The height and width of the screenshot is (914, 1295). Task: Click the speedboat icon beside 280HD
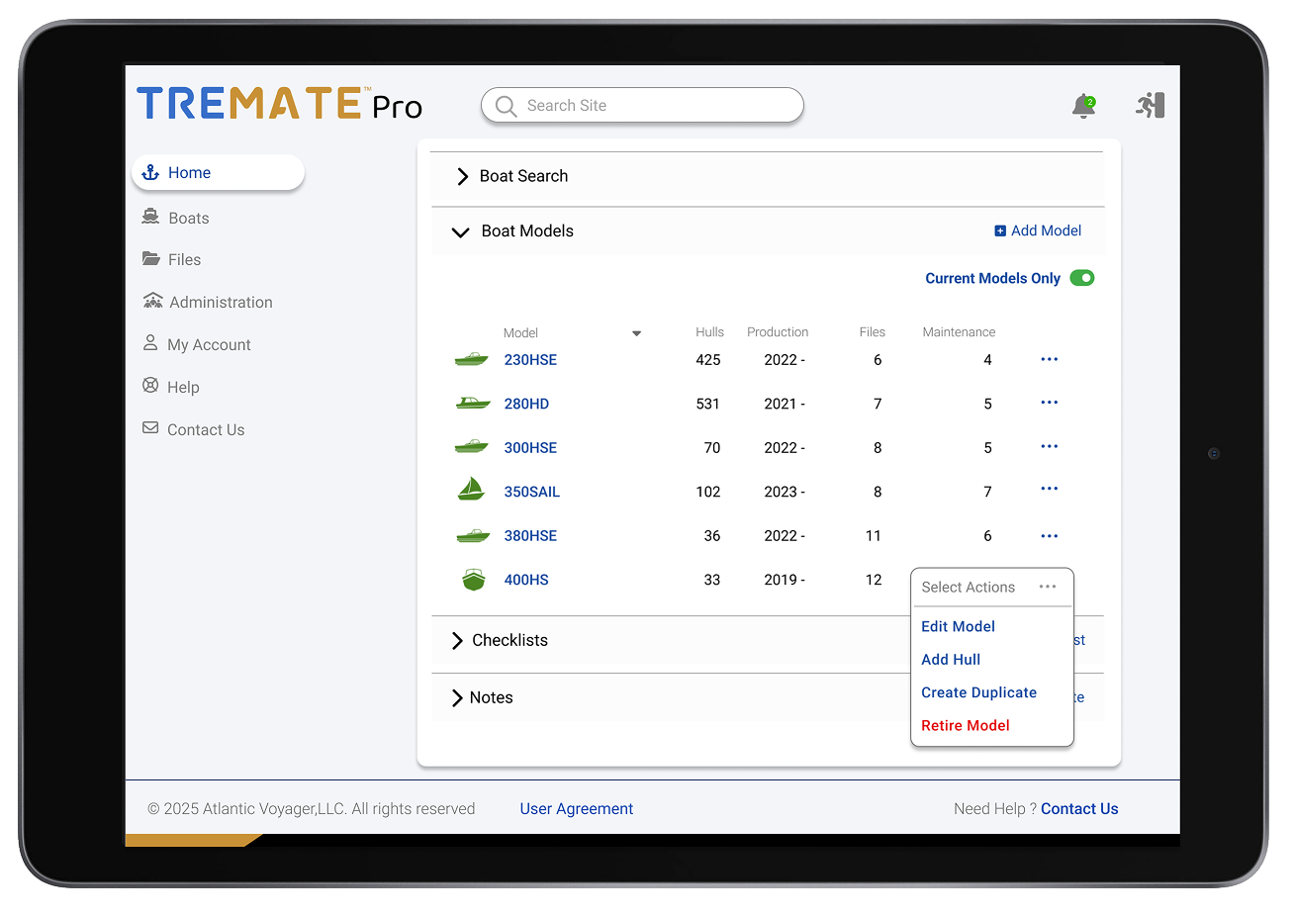(472, 404)
